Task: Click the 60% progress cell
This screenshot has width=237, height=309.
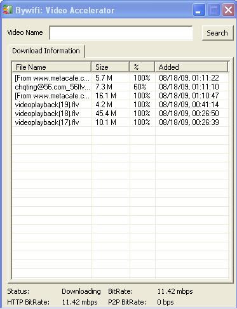Action: click(x=140, y=87)
